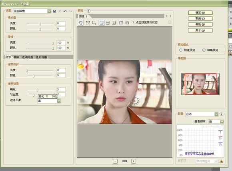Select the black Y channel legend marker
The width and height of the screenshot is (232, 171).
(x=220, y=131)
